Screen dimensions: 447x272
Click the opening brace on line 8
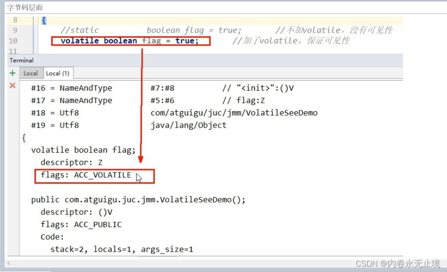point(44,20)
